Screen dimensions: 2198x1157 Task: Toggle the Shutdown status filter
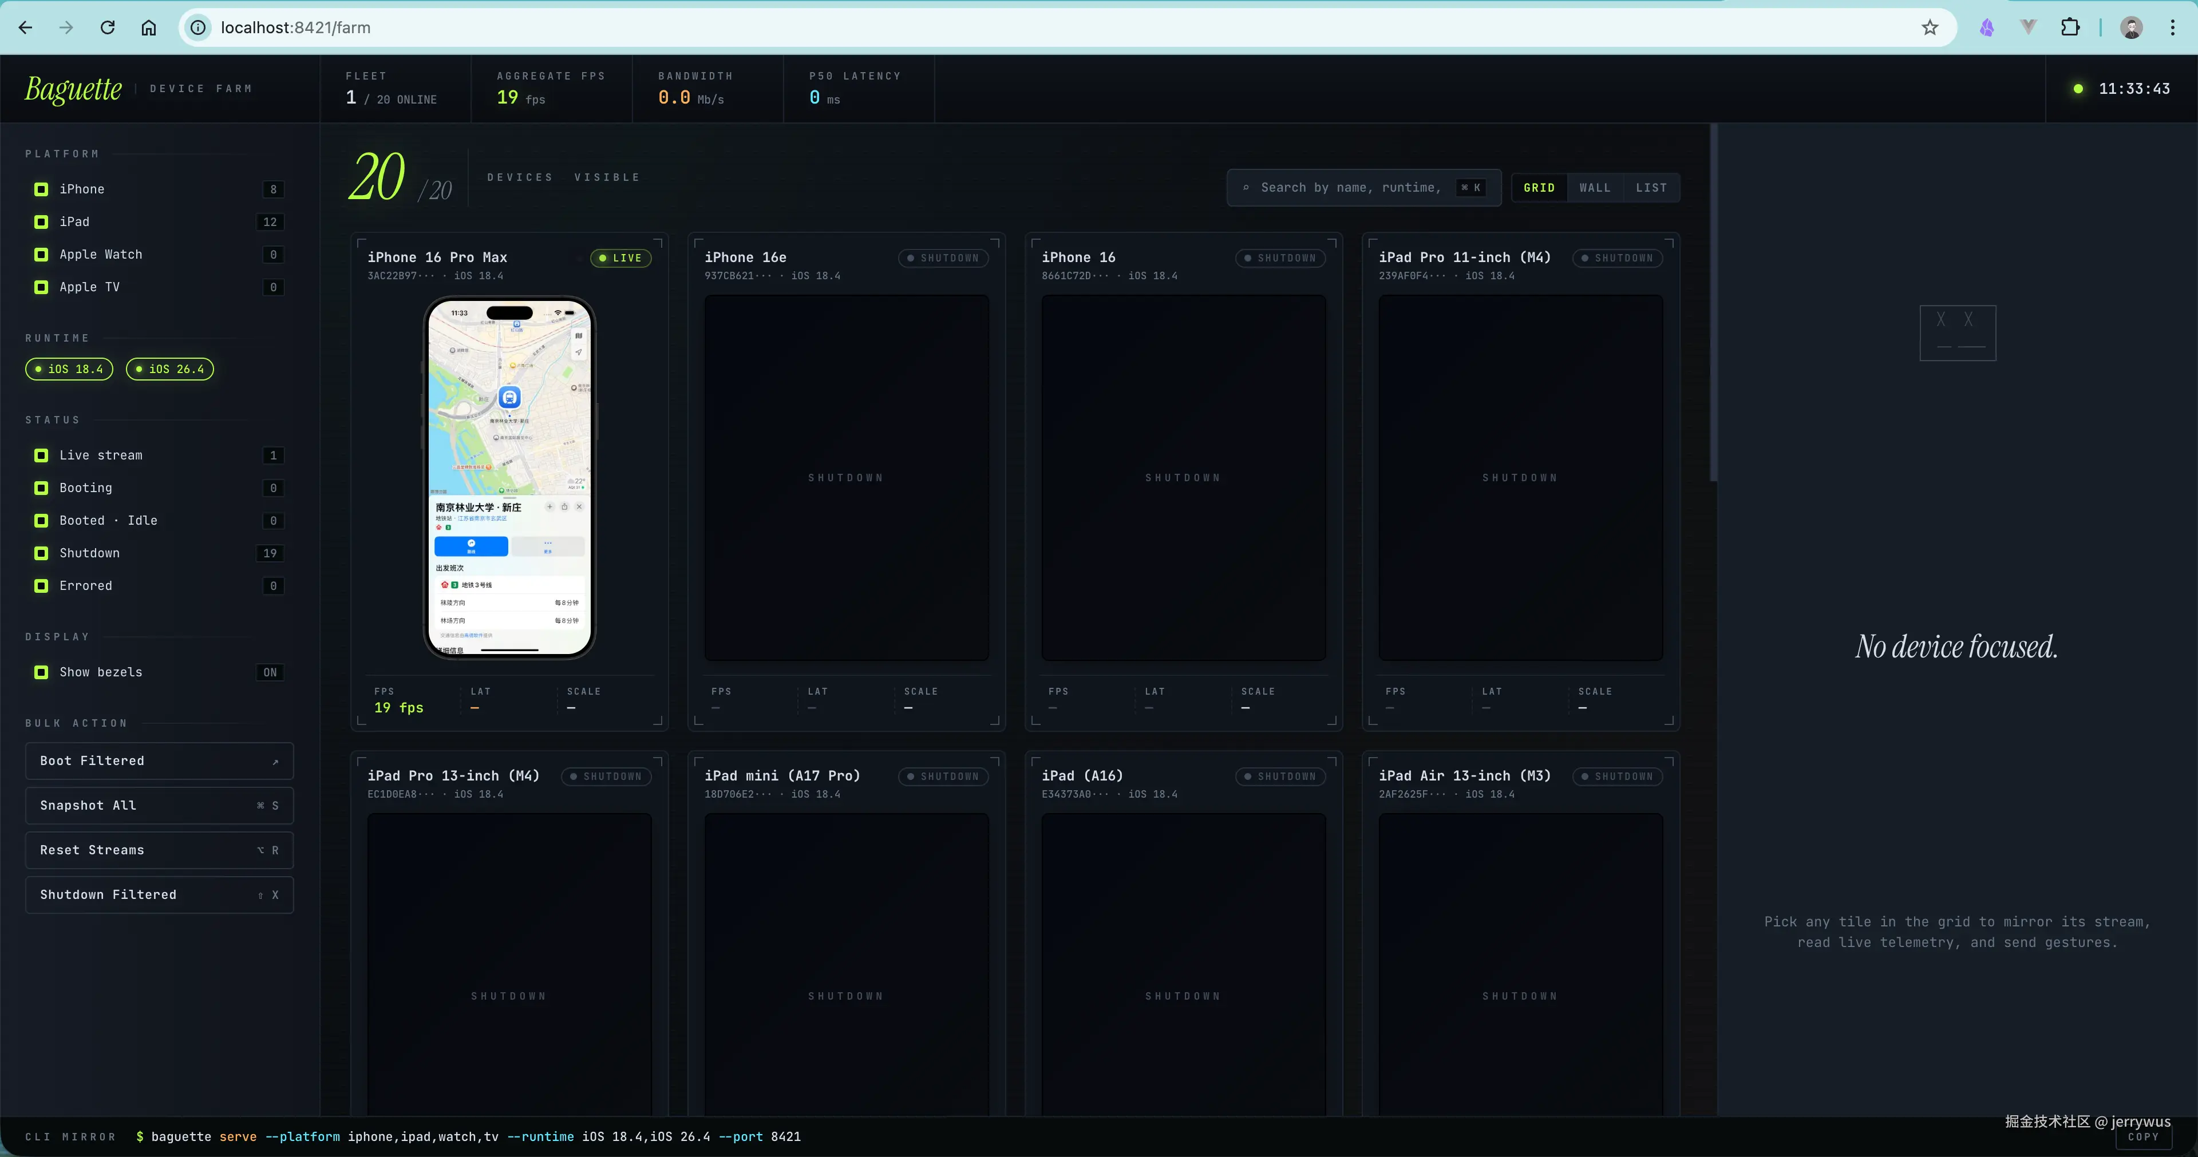(x=41, y=553)
